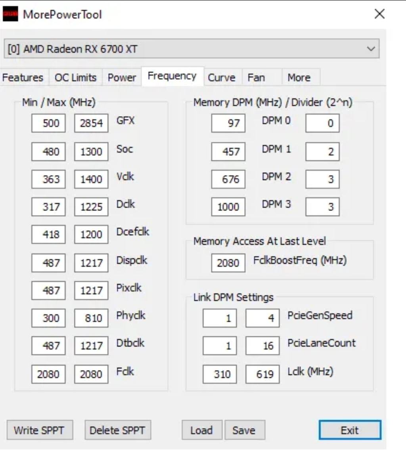Click the Dclk maximum field 1225
The width and height of the screenshot is (406, 453).
click(91, 207)
